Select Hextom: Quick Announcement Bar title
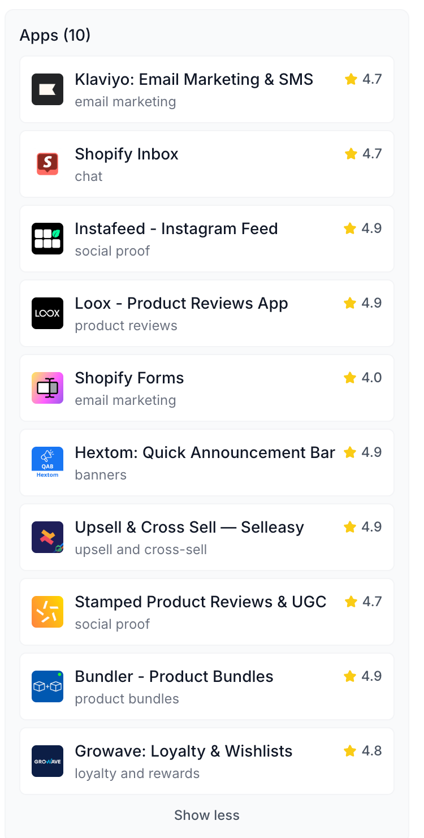The height and width of the screenshot is (838, 424). click(x=205, y=452)
